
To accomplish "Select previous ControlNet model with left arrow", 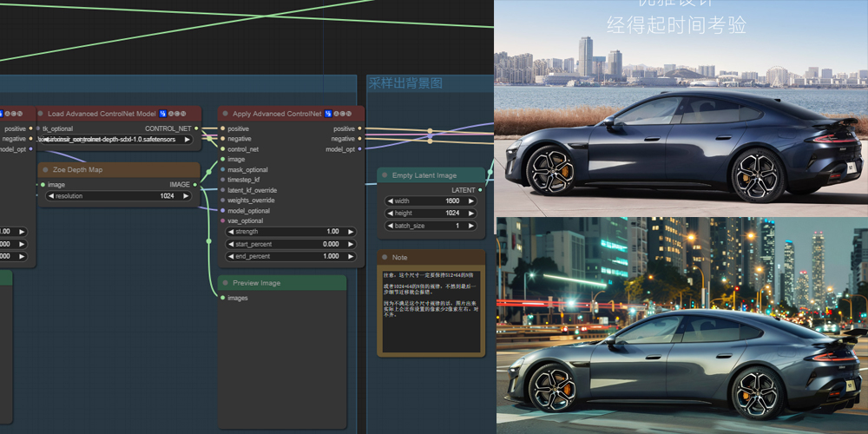I will pos(47,140).
